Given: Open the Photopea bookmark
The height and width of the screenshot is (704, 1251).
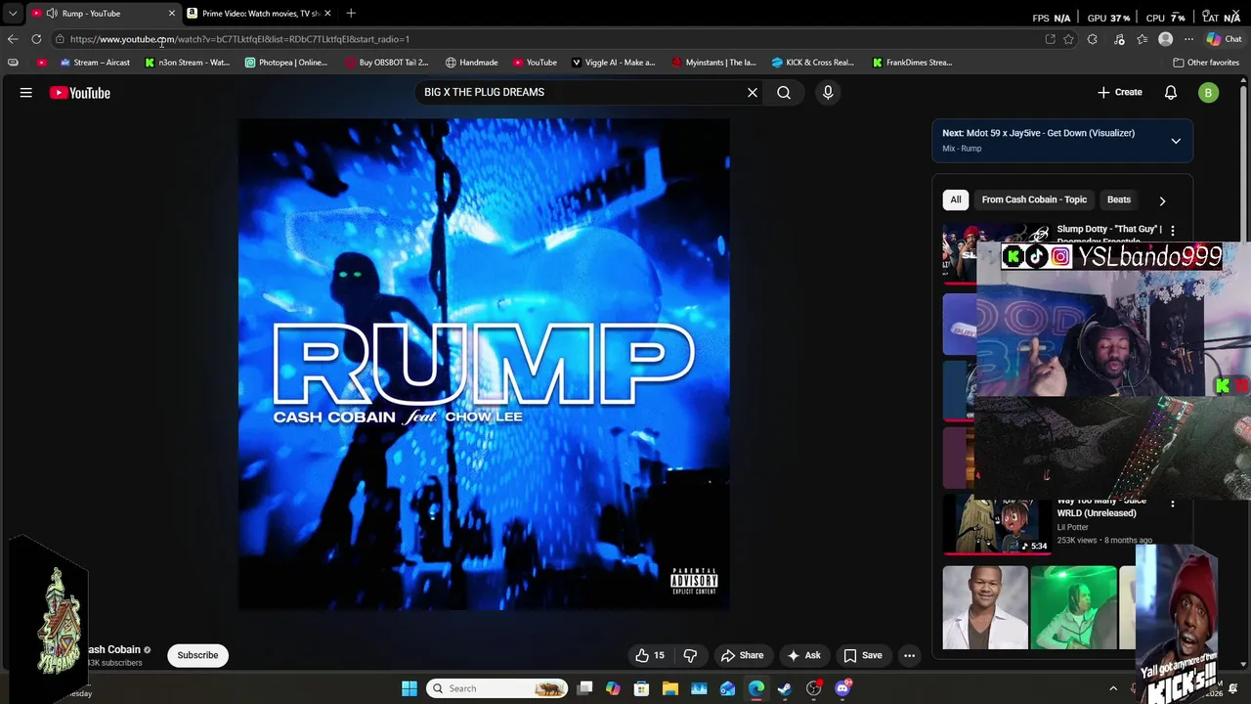Looking at the screenshot, I should [x=286, y=63].
